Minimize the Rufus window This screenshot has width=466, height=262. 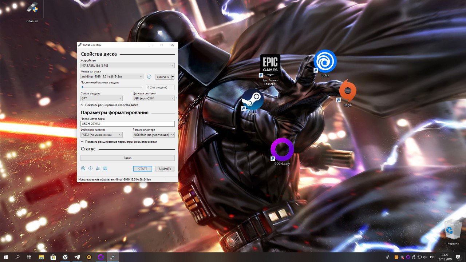[150, 45]
